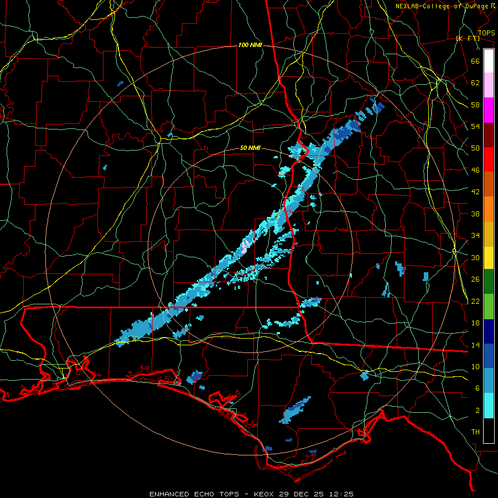Click legend value '46'

pos(475,170)
